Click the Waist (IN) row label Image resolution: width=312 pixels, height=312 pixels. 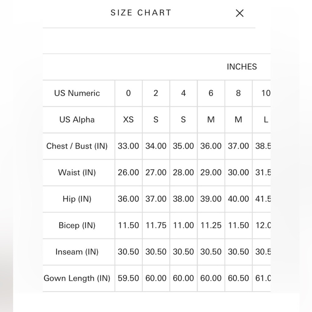pyautogui.click(x=77, y=173)
